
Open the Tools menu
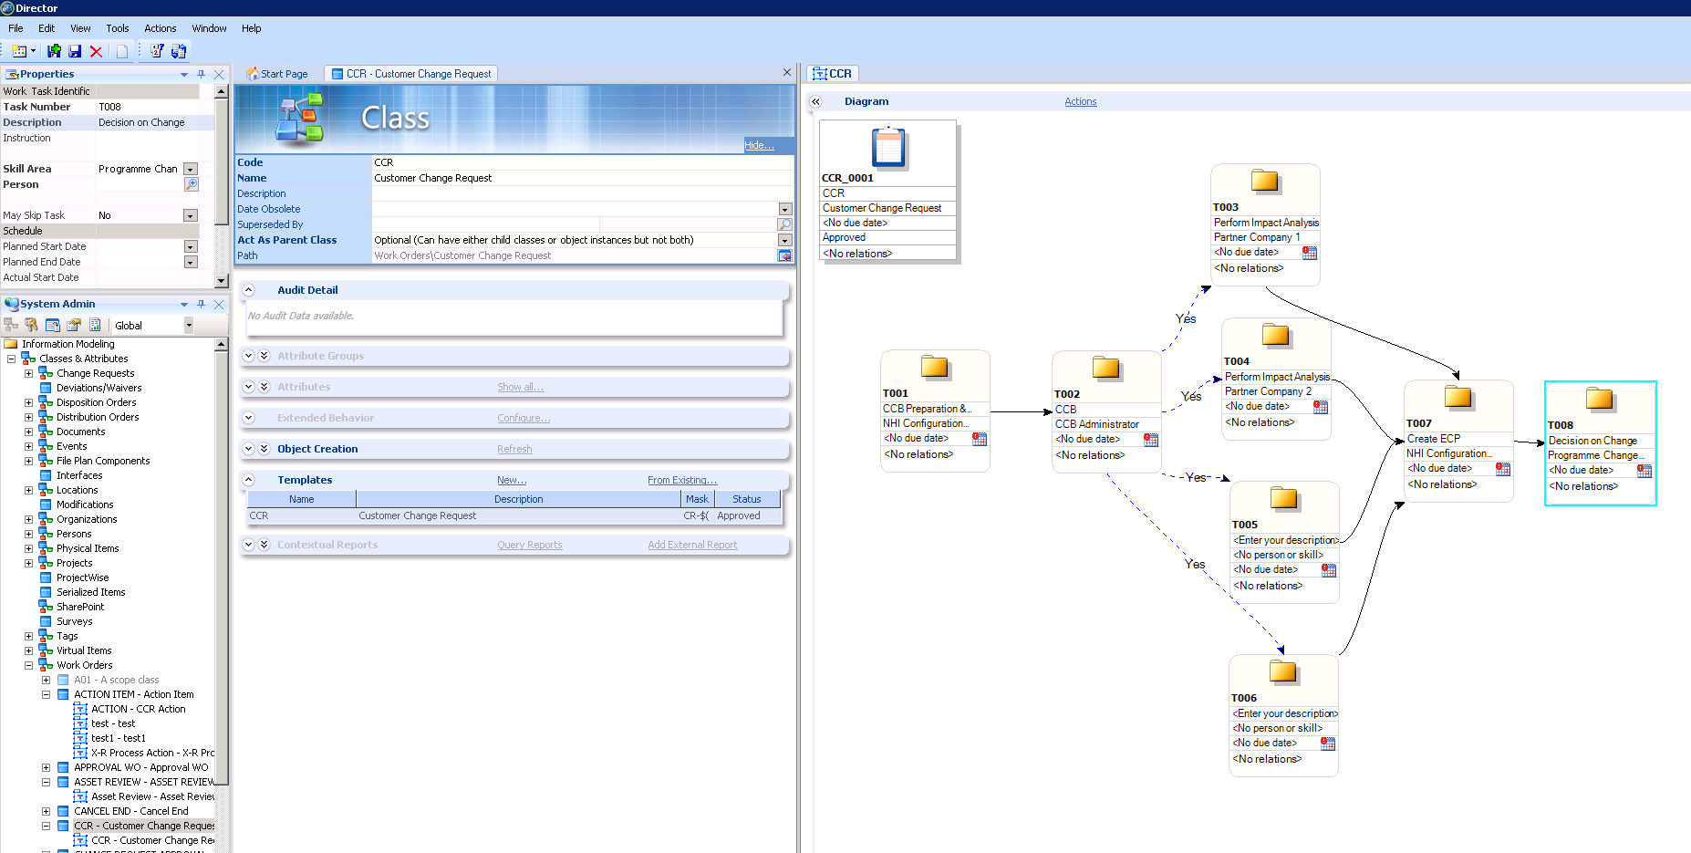[x=117, y=28]
